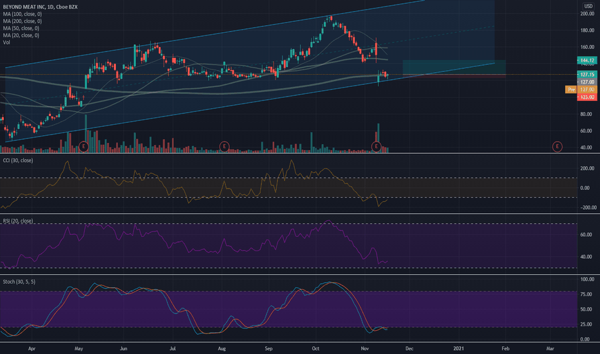Viewport: 600px width, 354px height.
Task: Click 160.00 on the main price scale
Action: [587, 48]
